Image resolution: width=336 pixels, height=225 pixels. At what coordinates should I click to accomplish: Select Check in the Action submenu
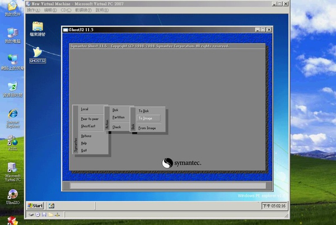[x=116, y=127]
